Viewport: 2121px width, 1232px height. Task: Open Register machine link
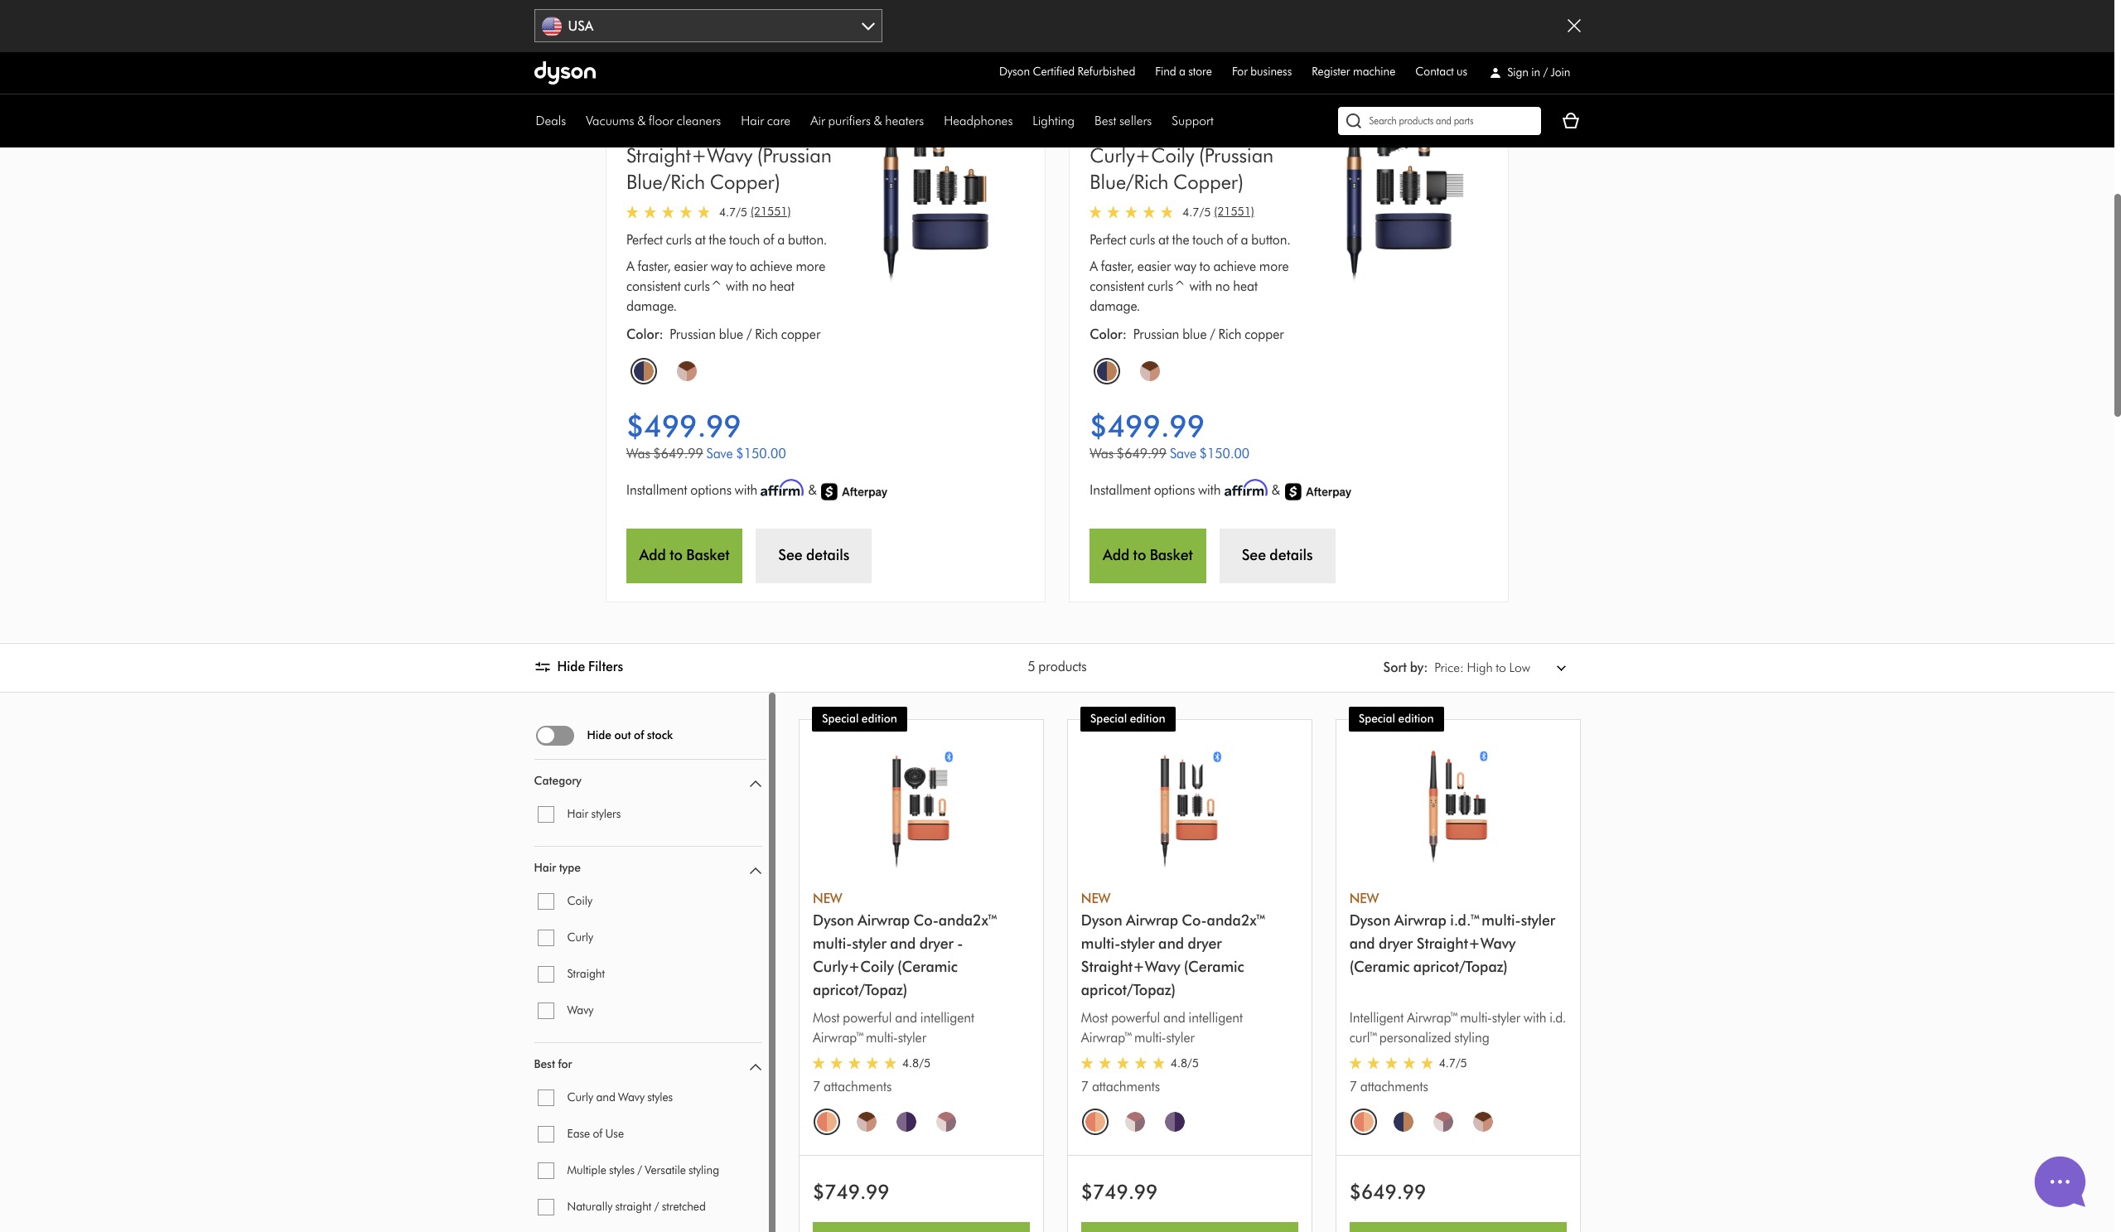[1354, 71]
